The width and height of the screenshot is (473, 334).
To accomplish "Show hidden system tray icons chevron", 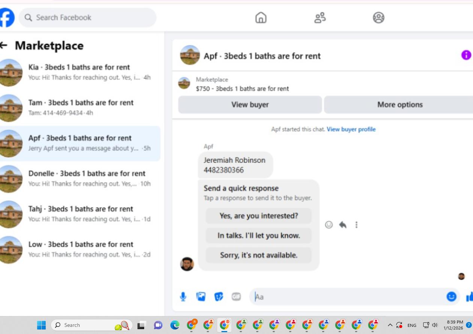I will pos(390,325).
